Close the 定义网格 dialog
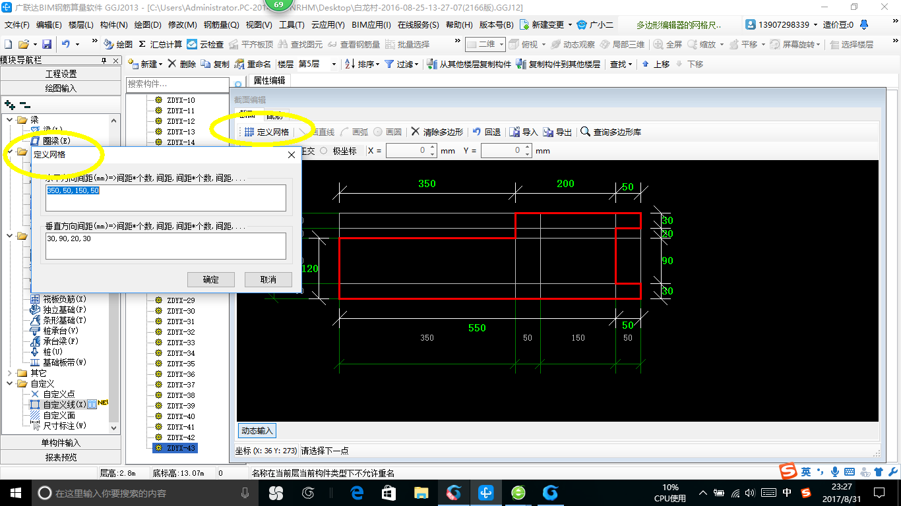 291,155
